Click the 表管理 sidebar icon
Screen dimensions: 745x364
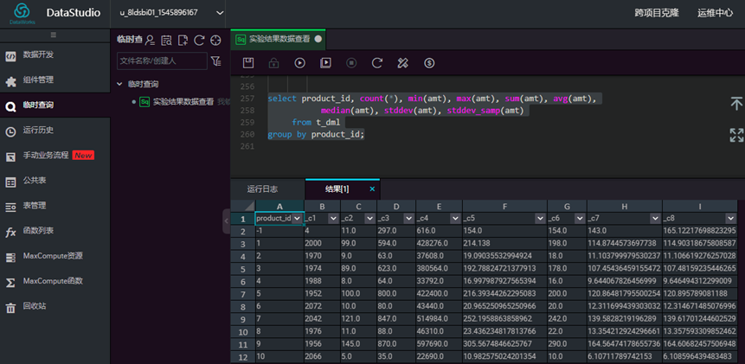pyautogui.click(x=10, y=207)
